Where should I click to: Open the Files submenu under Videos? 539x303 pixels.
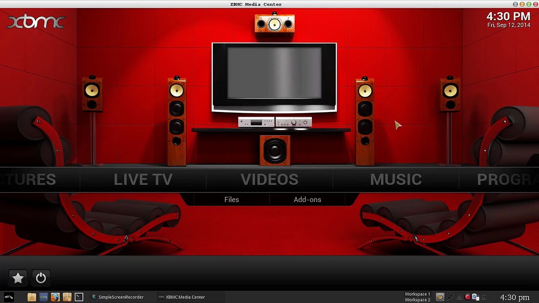tap(232, 199)
